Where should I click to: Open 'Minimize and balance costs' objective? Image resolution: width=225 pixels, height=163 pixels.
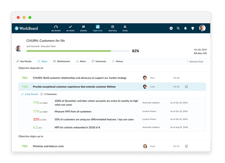tap(49, 146)
